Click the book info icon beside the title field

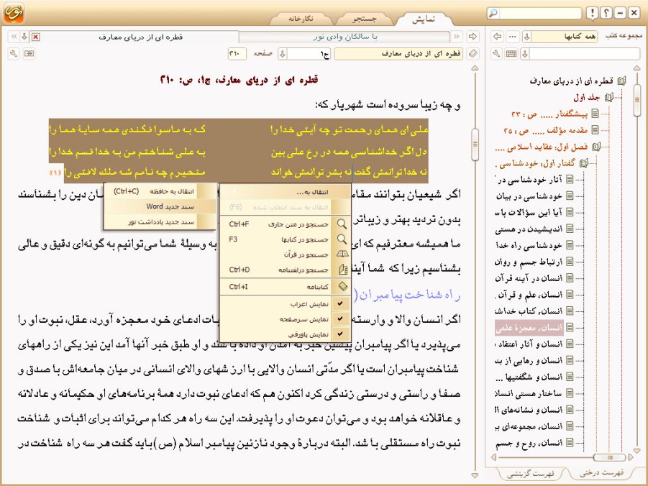click(473, 54)
